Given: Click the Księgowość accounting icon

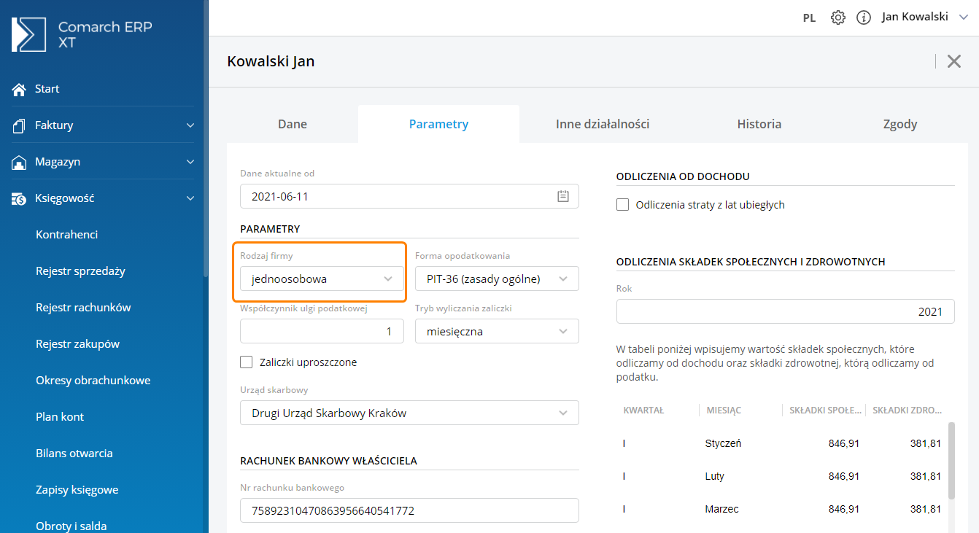Looking at the screenshot, I should coord(19,198).
